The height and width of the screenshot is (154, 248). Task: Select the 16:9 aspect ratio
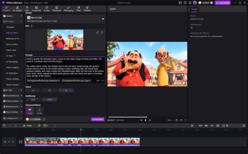(30, 111)
